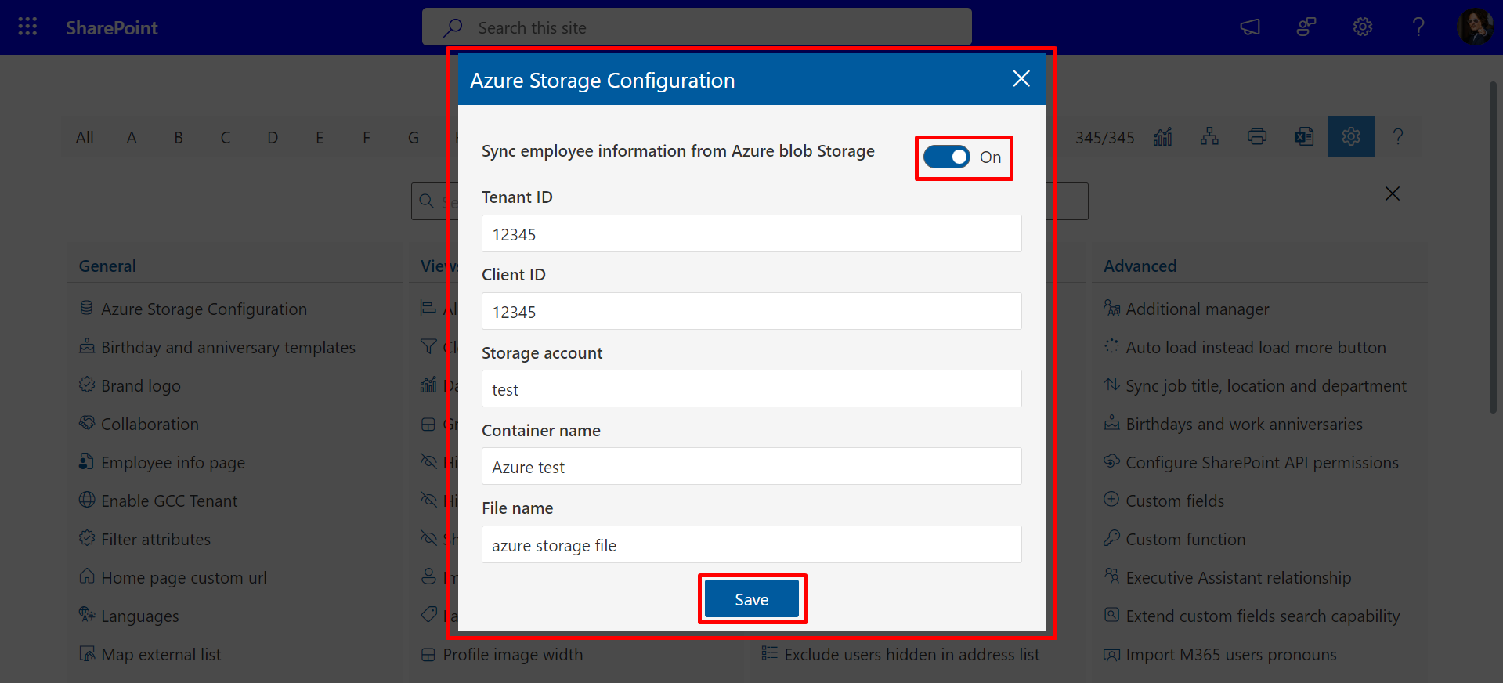This screenshot has height=683, width=1503.
Task: Open Map external list setting
Action: pyautogui.click(x=161, y=655)
